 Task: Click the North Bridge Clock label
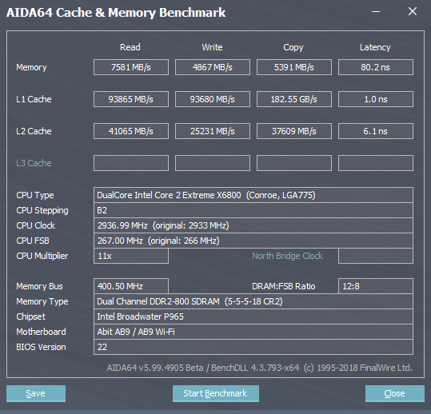(287, 256)
